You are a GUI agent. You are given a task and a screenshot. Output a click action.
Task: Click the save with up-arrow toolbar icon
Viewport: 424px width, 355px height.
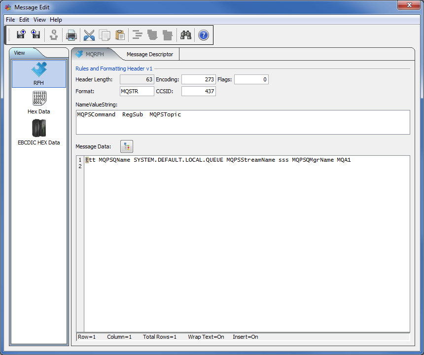click(21, 35)
